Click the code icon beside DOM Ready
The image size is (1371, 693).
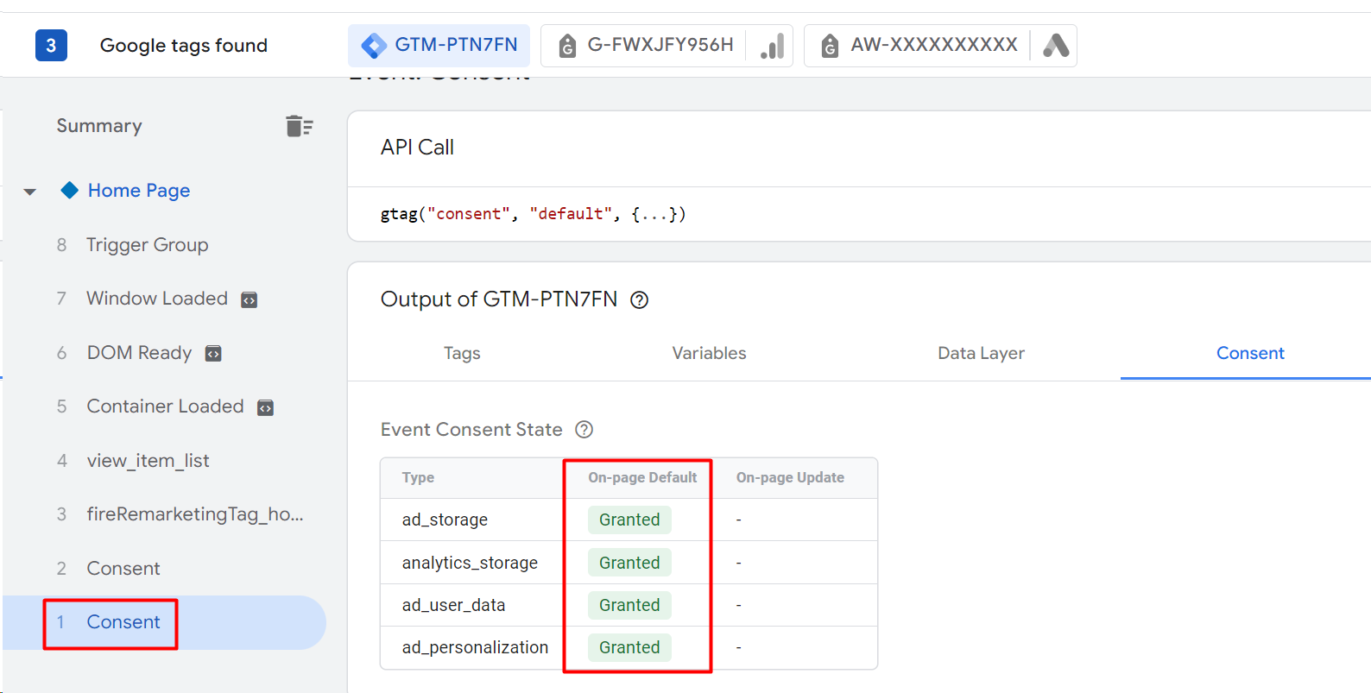tap(213, 354)
